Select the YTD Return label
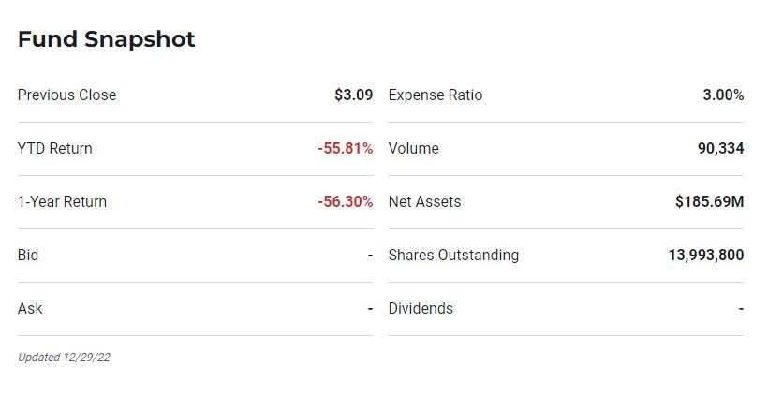The height and width of the screenshot is (395, 768). (55, 148)
